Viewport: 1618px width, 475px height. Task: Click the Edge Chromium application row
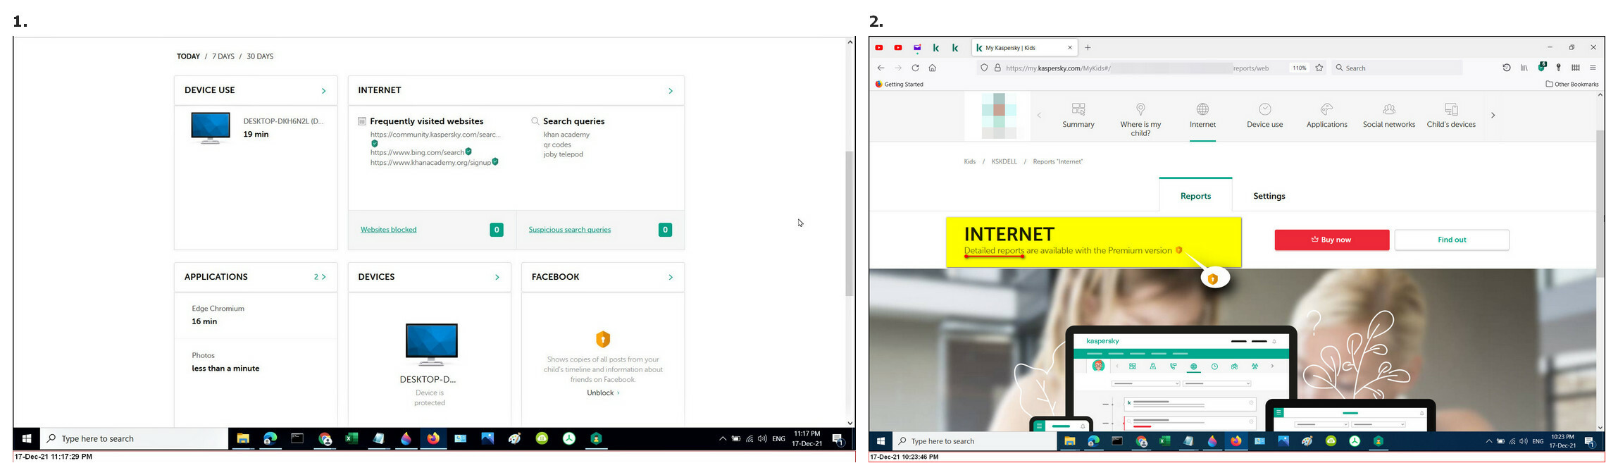tap(256, 315)
